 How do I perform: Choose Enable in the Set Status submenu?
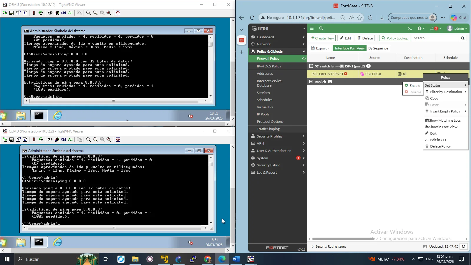(412, 85)
